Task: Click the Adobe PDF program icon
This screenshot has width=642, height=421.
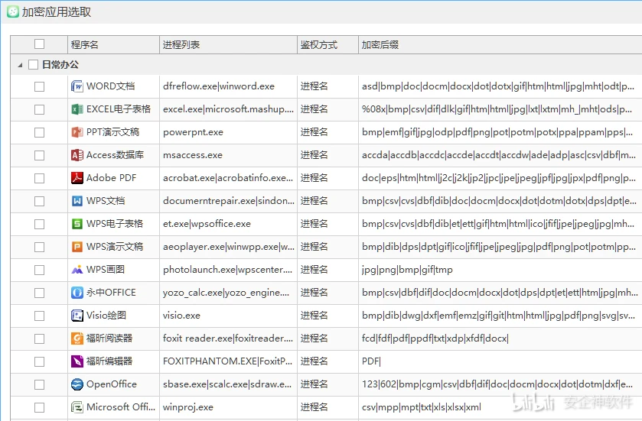Action: pyautogui.click(x=77, y=178)
